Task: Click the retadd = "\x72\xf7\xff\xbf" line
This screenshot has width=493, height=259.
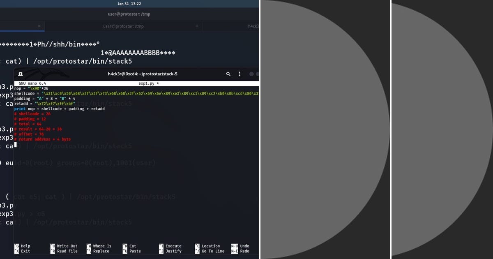Action: coord(45,104)
